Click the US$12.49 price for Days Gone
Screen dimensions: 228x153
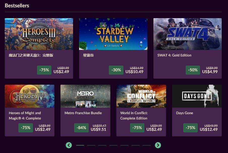click(209, 129)
